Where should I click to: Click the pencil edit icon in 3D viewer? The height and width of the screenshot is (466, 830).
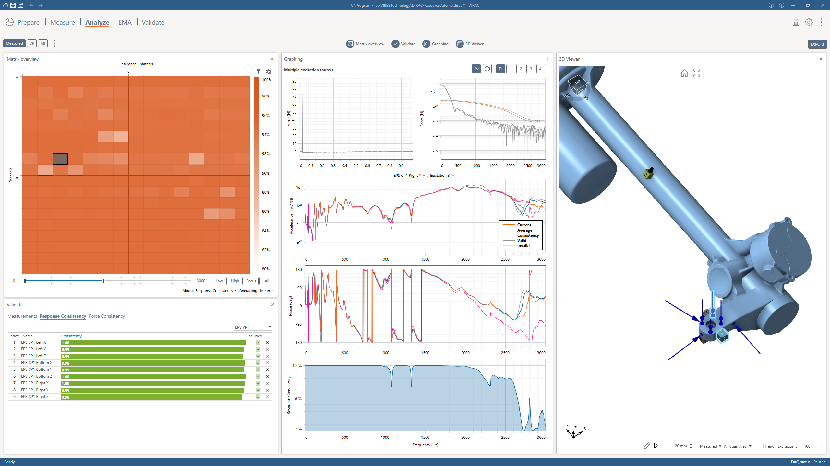click(646, 446)
